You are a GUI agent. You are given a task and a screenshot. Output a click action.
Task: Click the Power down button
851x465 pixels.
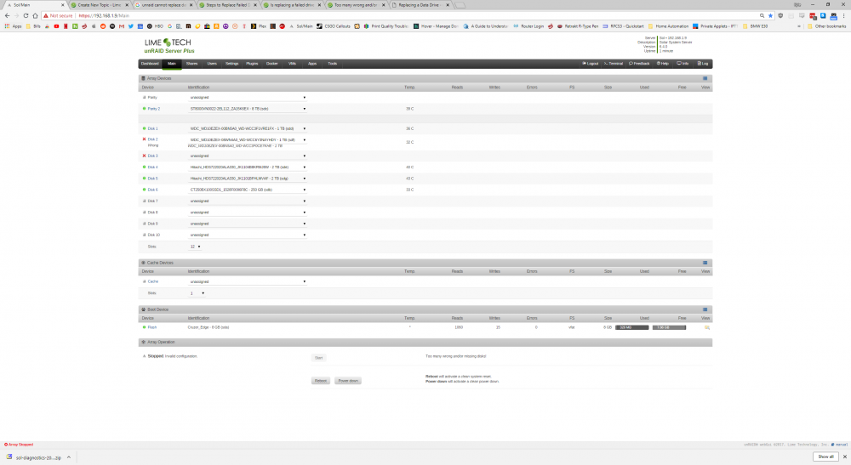[x=348, y=381]
